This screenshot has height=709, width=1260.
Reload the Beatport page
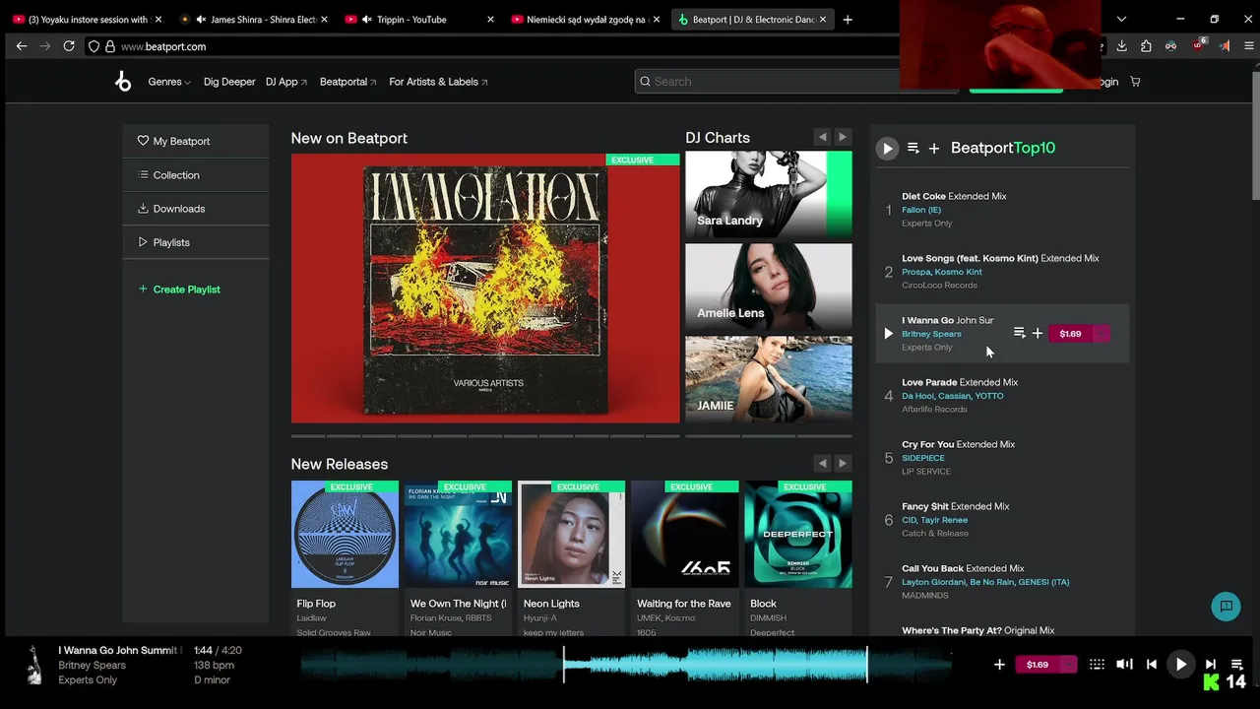coord(69,46)
